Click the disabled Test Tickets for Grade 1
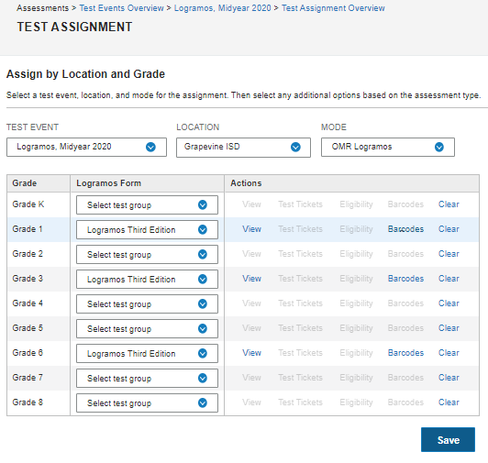This screenshot has width=488, height=463. [300, 229]
